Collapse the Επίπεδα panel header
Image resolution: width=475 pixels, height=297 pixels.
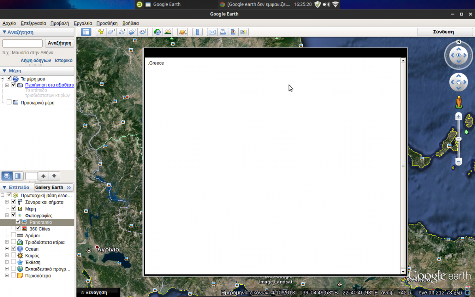(x=16, y=187)
